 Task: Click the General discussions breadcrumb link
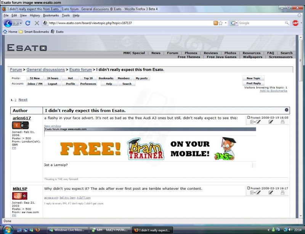pyautogui.click(x=45, y=70)
